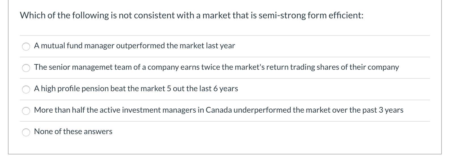Select the 'None of these answers' radio button
The height and width of the screenshot is (164, 456).
click(x=26, y=132)
